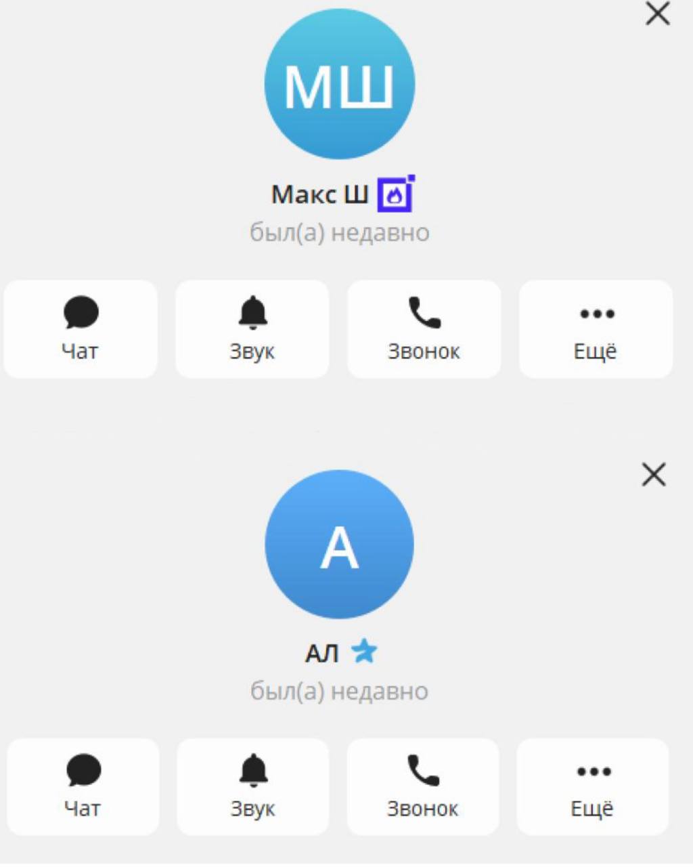
Task: Open chat with Макс Ш
Action: coord(81,329)
